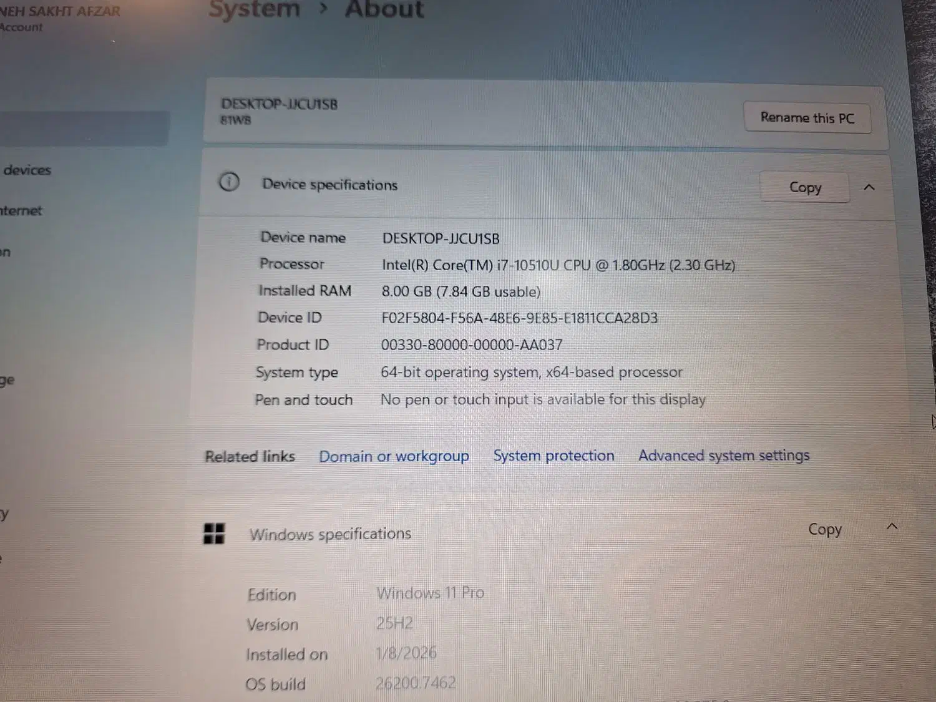Copy the Windows specifications details
The width and height of the screenshot is (936, 702).
click(825, 530)
